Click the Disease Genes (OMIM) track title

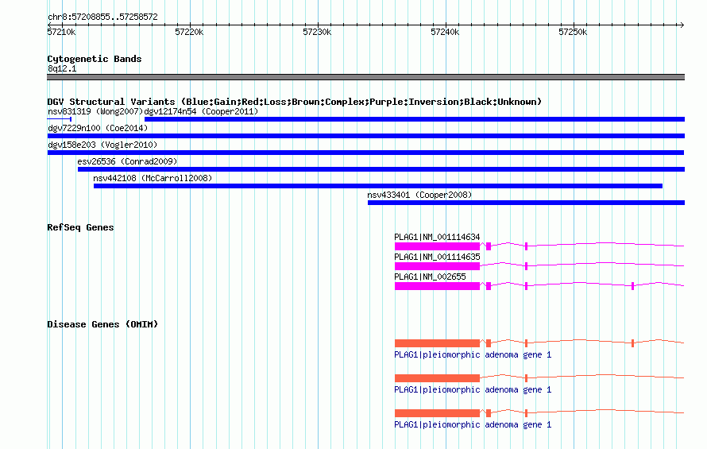coord(102,324)
